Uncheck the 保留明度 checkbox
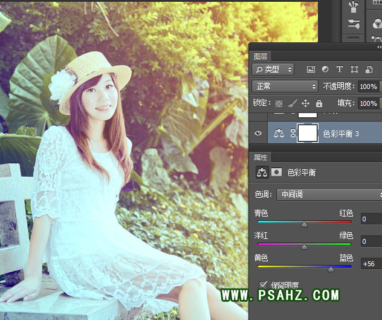 263,284
